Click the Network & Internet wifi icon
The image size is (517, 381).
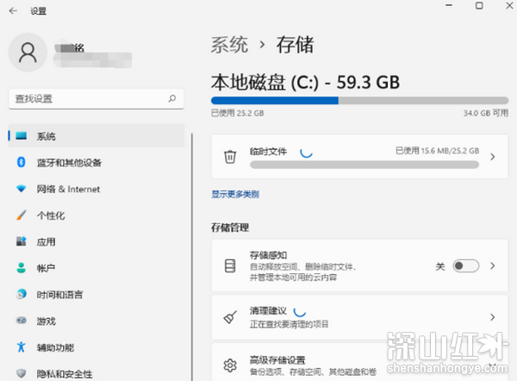[21, 189]
